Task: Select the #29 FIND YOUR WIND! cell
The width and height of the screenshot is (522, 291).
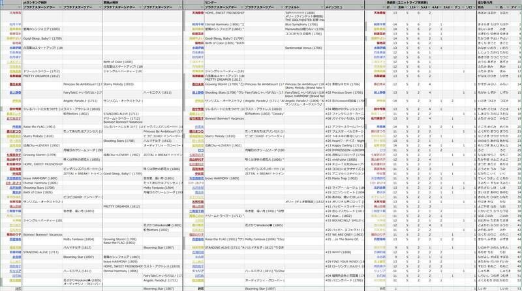Action: coord(345,262)
